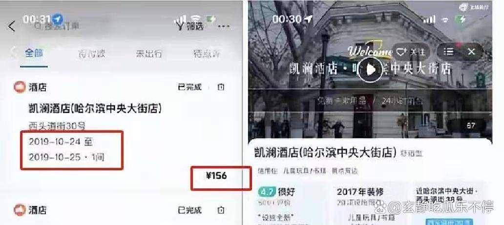Open 凯澜酒店(哈尔滨中央大街店) order details
Viewport: 504px width, 225px height.
click(95, 109)
